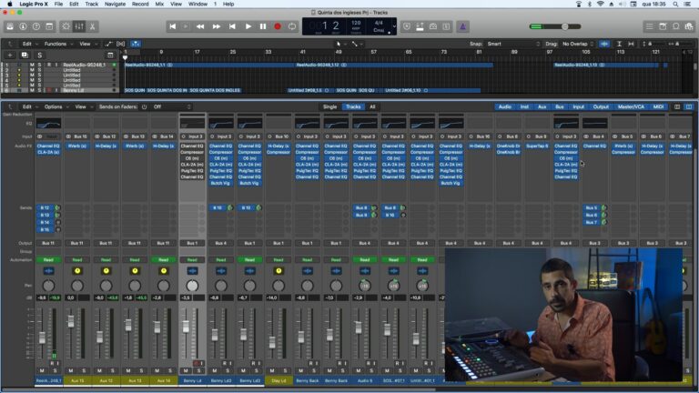699x393 pixels.
Task: Toggle Cycle mode in the transport
Action: coord(292,26)
